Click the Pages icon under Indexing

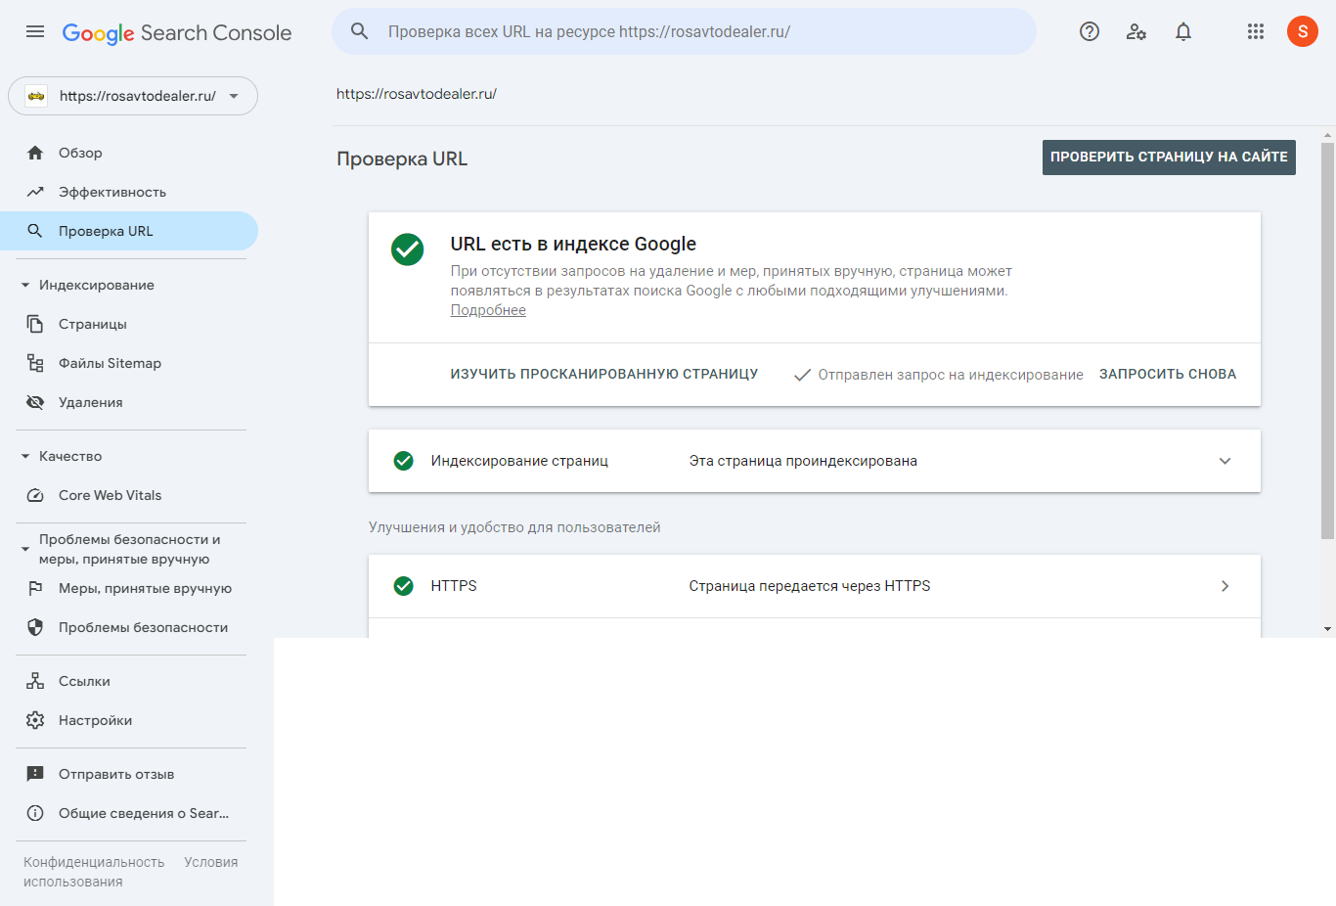coord(35,324)
